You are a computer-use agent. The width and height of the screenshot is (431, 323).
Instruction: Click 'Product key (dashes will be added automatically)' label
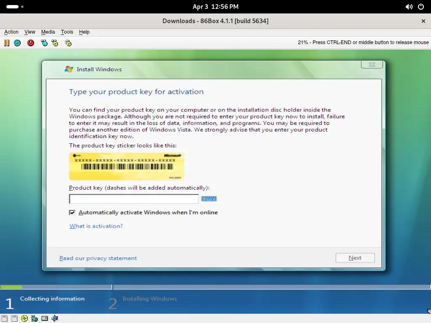139,188
